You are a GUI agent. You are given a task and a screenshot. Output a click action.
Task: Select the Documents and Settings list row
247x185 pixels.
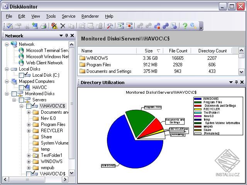tap(158, 71)
